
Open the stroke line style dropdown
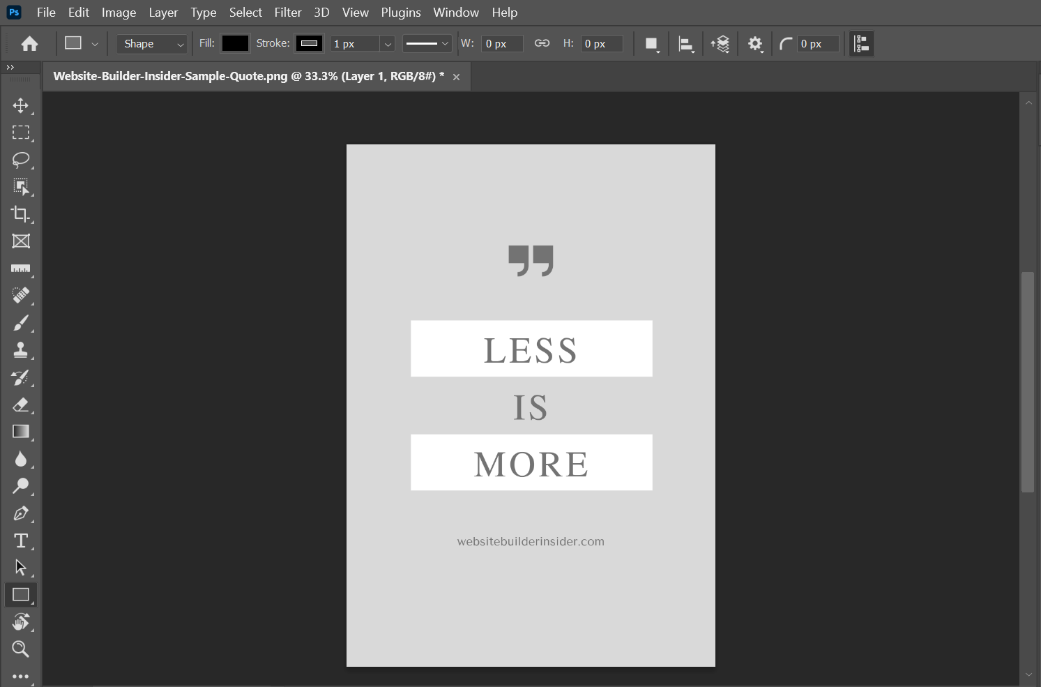pos(427,43)
